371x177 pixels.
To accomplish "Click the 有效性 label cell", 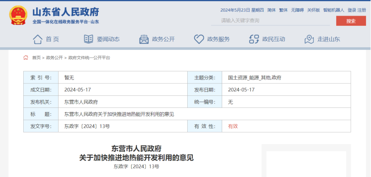I will 205,126.
